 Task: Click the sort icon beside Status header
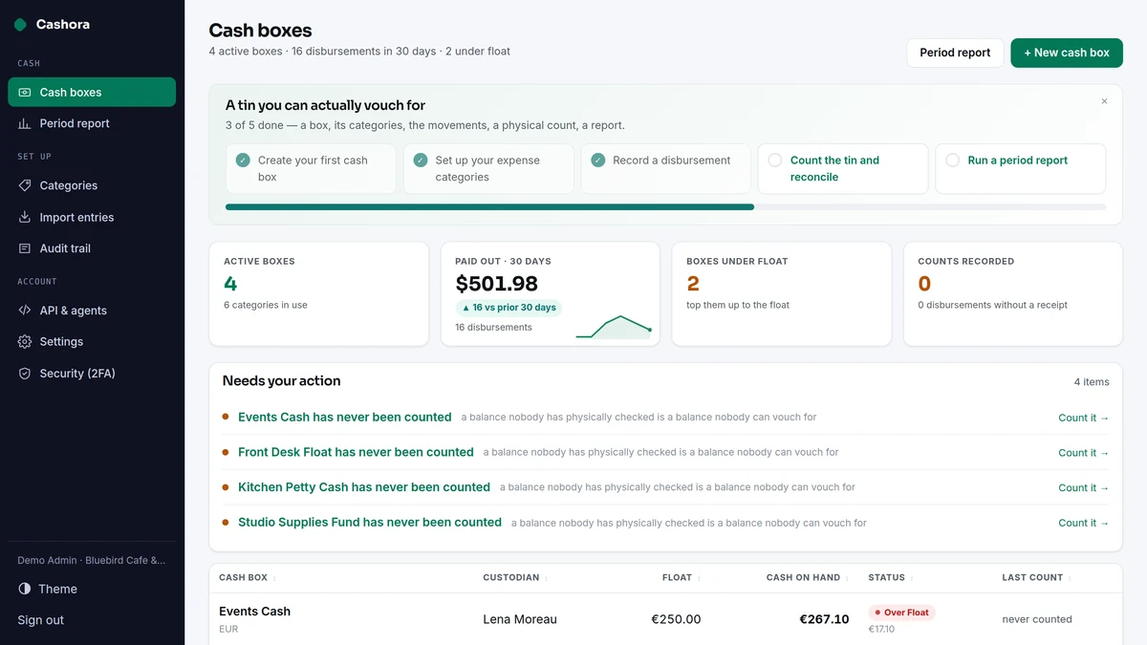click(x=912, y=578)
